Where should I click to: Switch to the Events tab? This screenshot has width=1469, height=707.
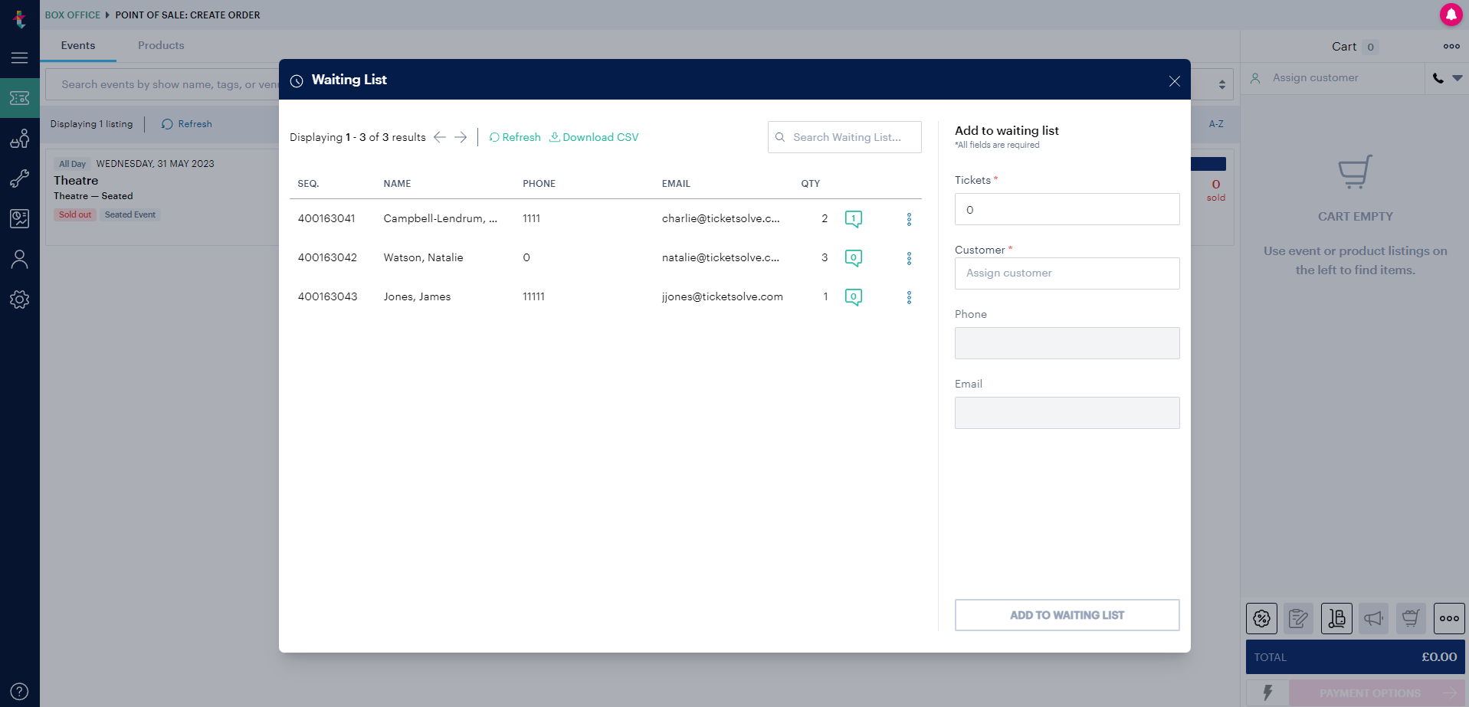(x=77, y=45)
